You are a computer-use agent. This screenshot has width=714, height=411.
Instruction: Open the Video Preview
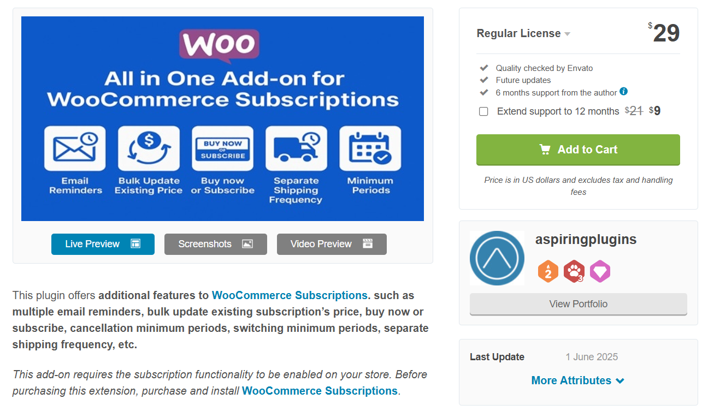point(332,244)
